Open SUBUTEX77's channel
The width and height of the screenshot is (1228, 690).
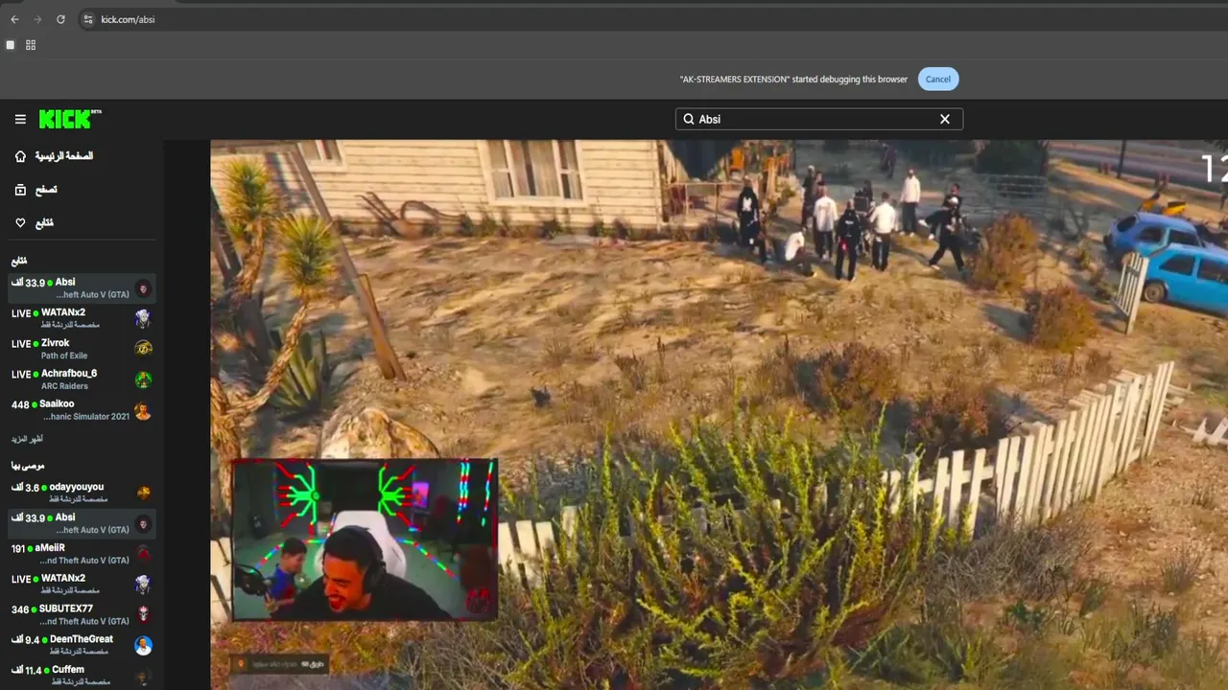click(x=82, y=614)
